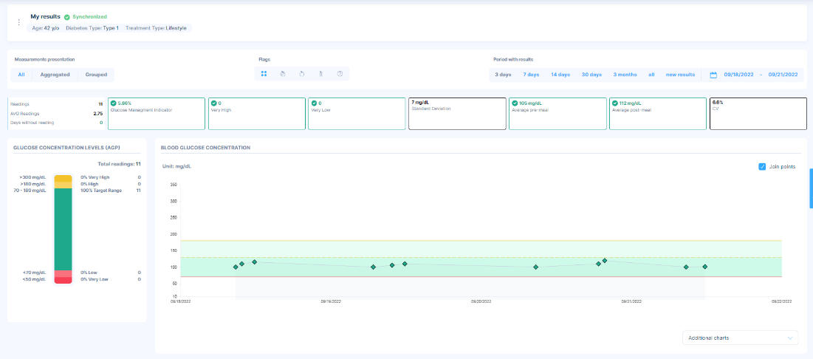The height and width of the screenshot is (359, 813).
Task: Click the Treatment Type: Lifestyle label
Action: click(x=156, y=28)
